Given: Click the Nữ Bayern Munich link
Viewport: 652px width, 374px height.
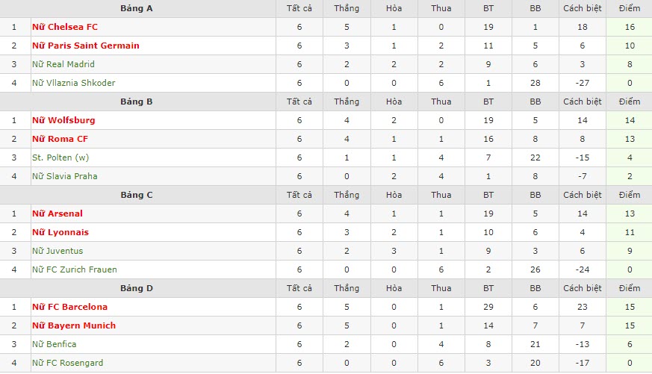Looking at the screenshot, I should click(x=73, y=325).
